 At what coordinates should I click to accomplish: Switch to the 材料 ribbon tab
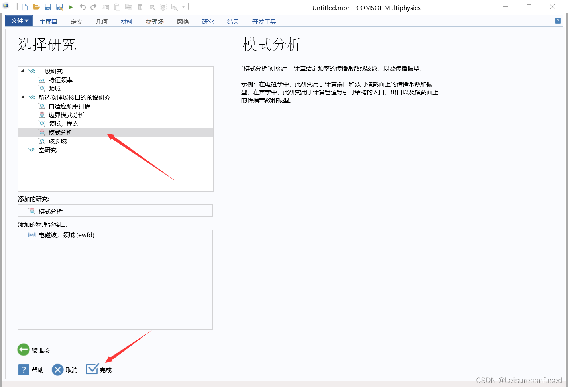tap(126, 22)
